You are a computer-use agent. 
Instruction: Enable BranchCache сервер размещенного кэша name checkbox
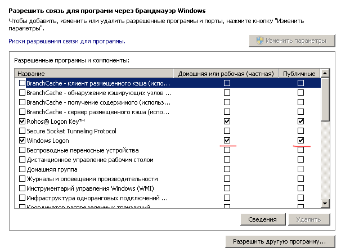tap(22, 112)
